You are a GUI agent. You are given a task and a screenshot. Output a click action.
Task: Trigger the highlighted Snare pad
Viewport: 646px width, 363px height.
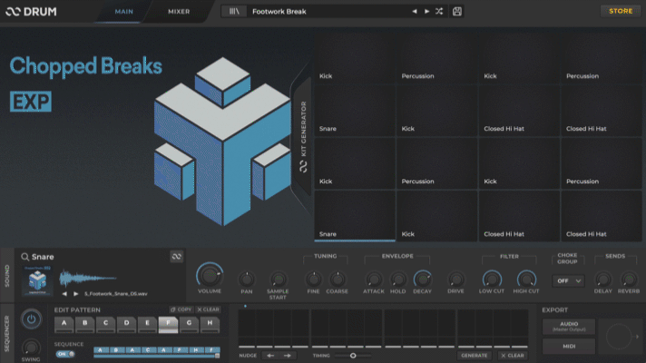click(x=355, y=216)
